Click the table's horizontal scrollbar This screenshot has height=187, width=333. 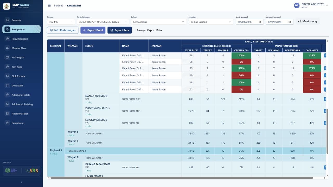(182, 178)
